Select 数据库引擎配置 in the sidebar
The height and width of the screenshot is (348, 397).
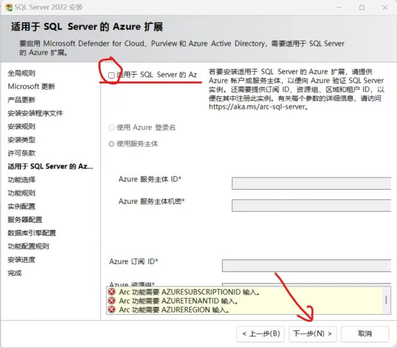tap(32, 233)
